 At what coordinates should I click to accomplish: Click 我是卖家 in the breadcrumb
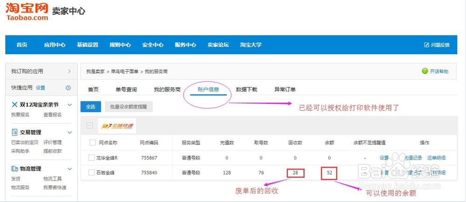(x=96, y=72)
